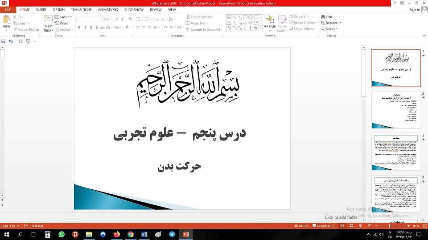Expand the Layout dropdown
The width and height of the screenshot is (428, 240).
(x=65, y=17)
